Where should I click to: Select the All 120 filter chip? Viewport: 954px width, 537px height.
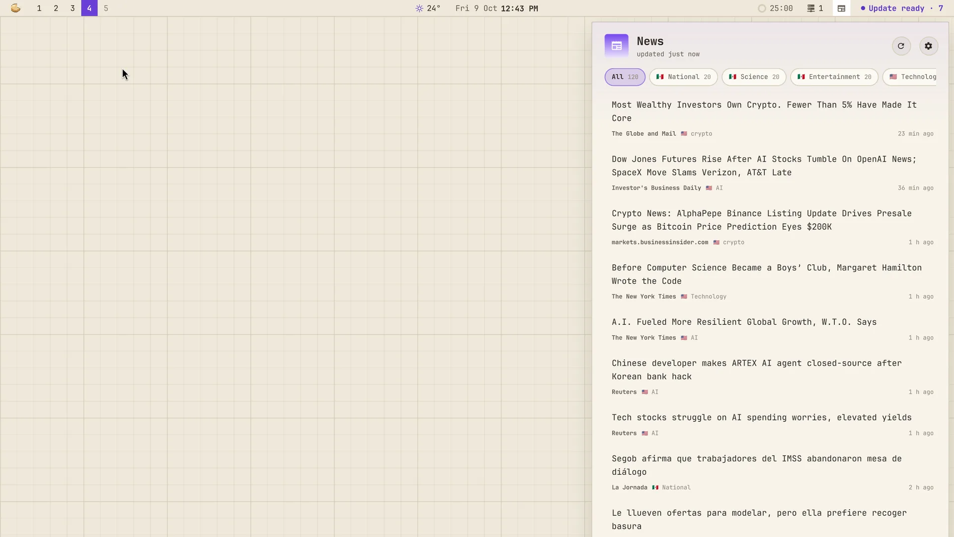pyautogui.click(x=625, y=77)
